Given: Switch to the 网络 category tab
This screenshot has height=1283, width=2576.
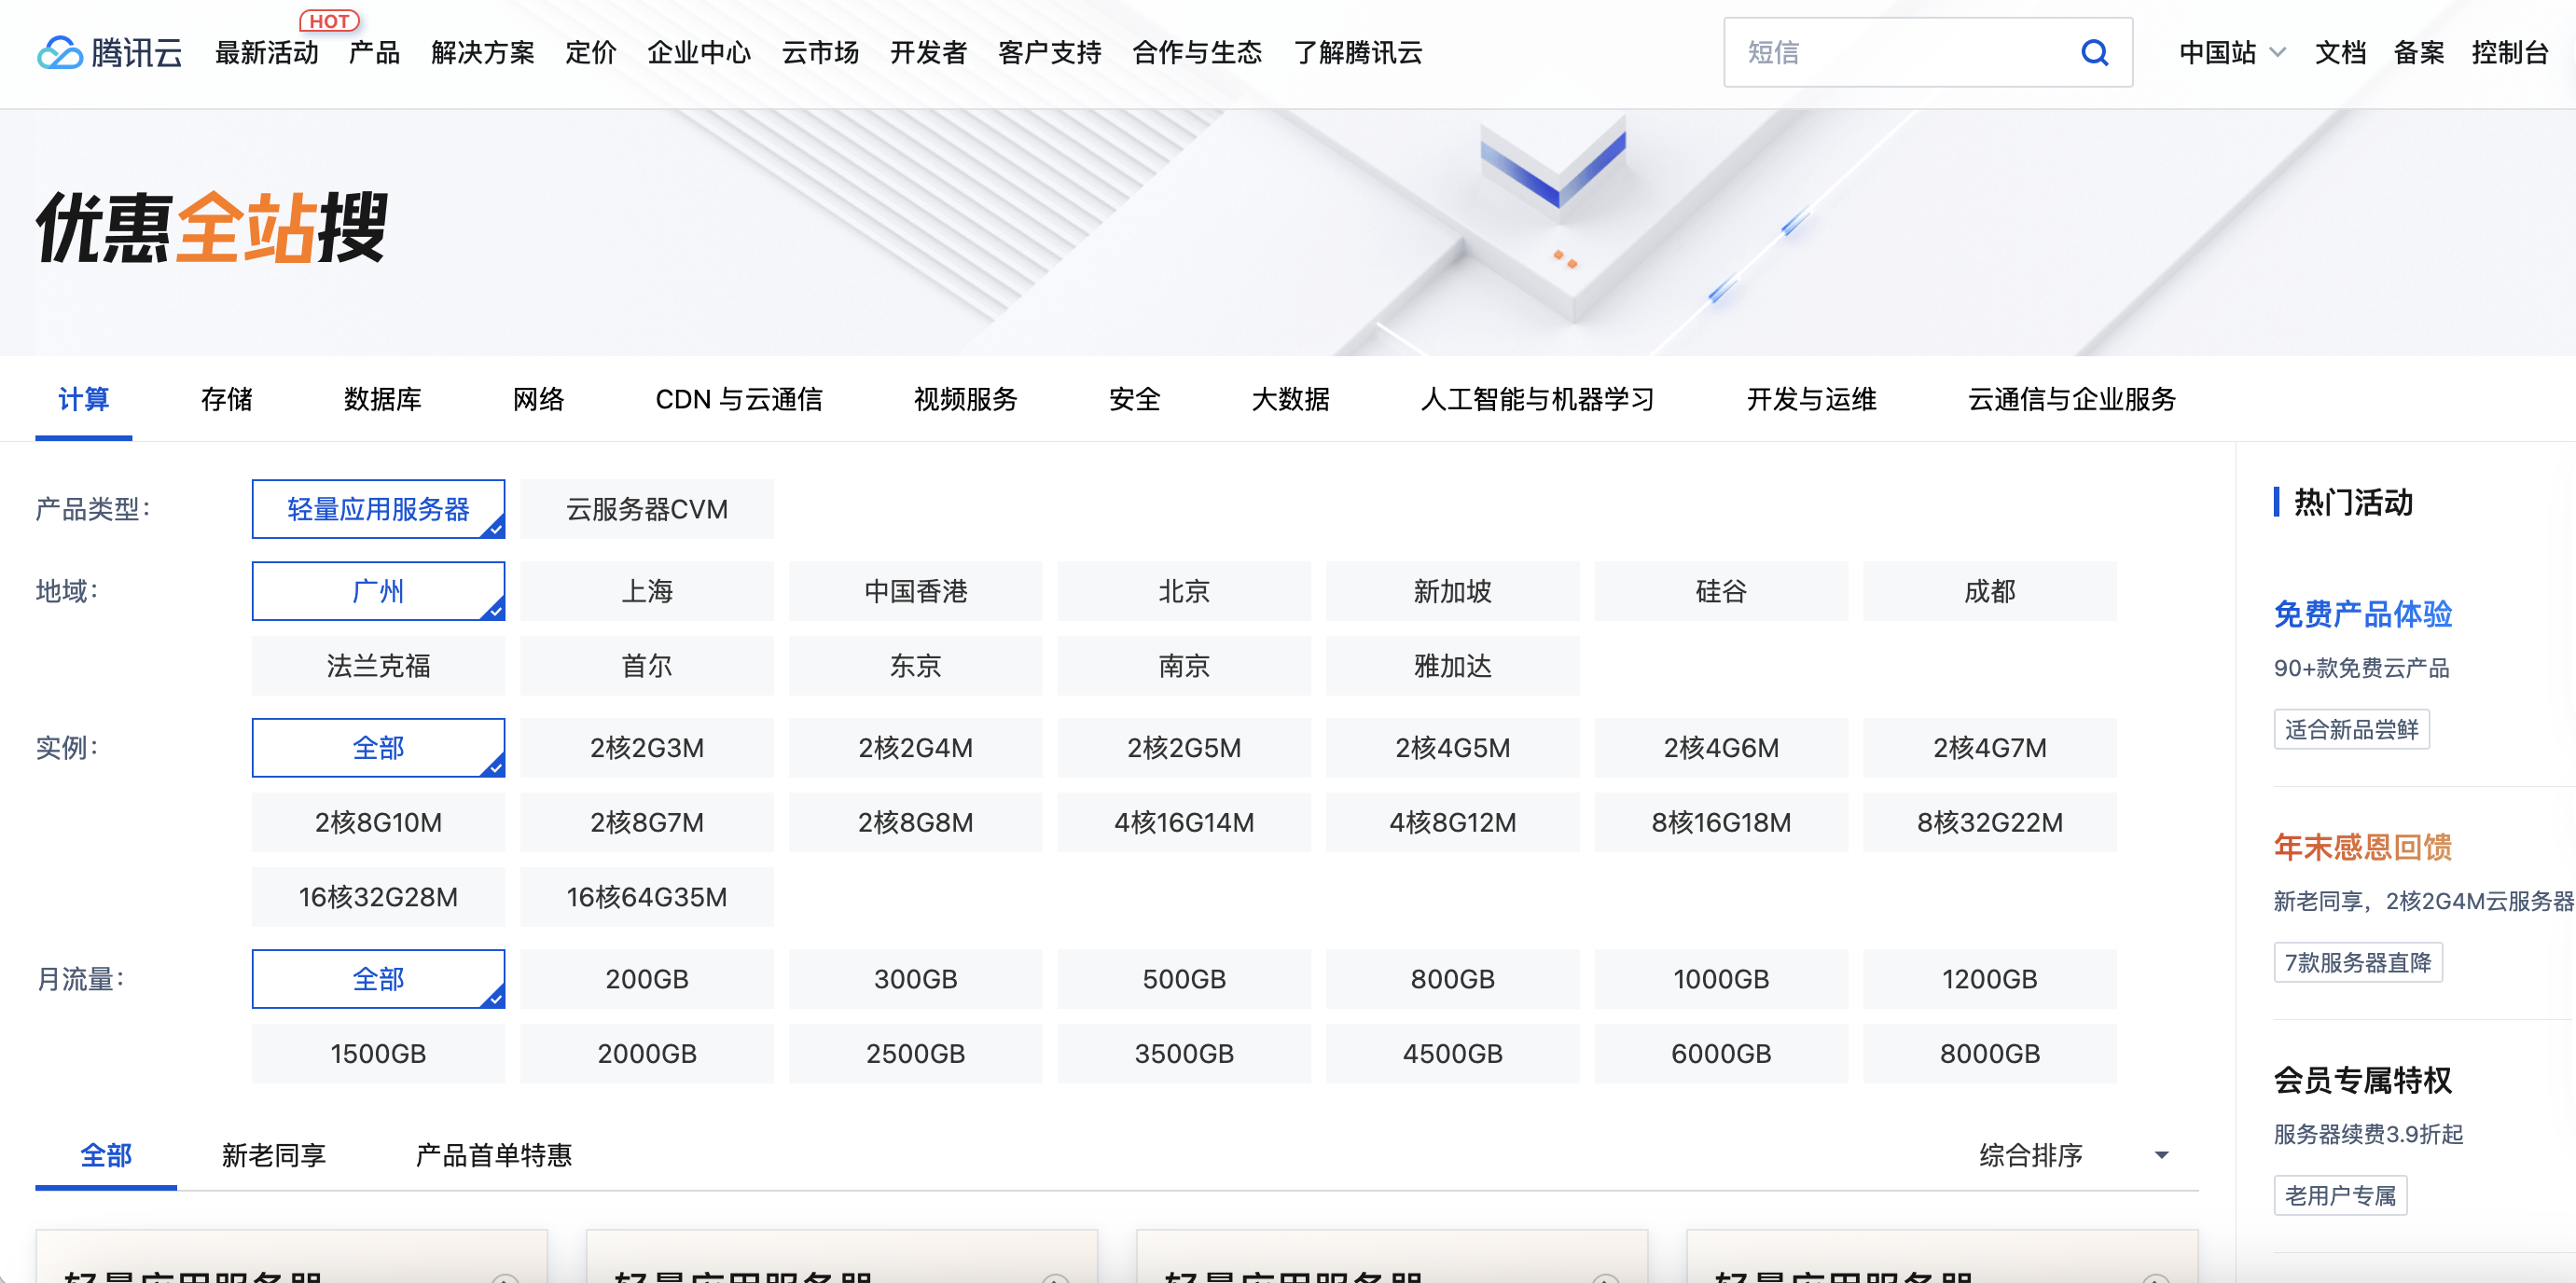Looking at the screenshot, I should pos(538,399).
